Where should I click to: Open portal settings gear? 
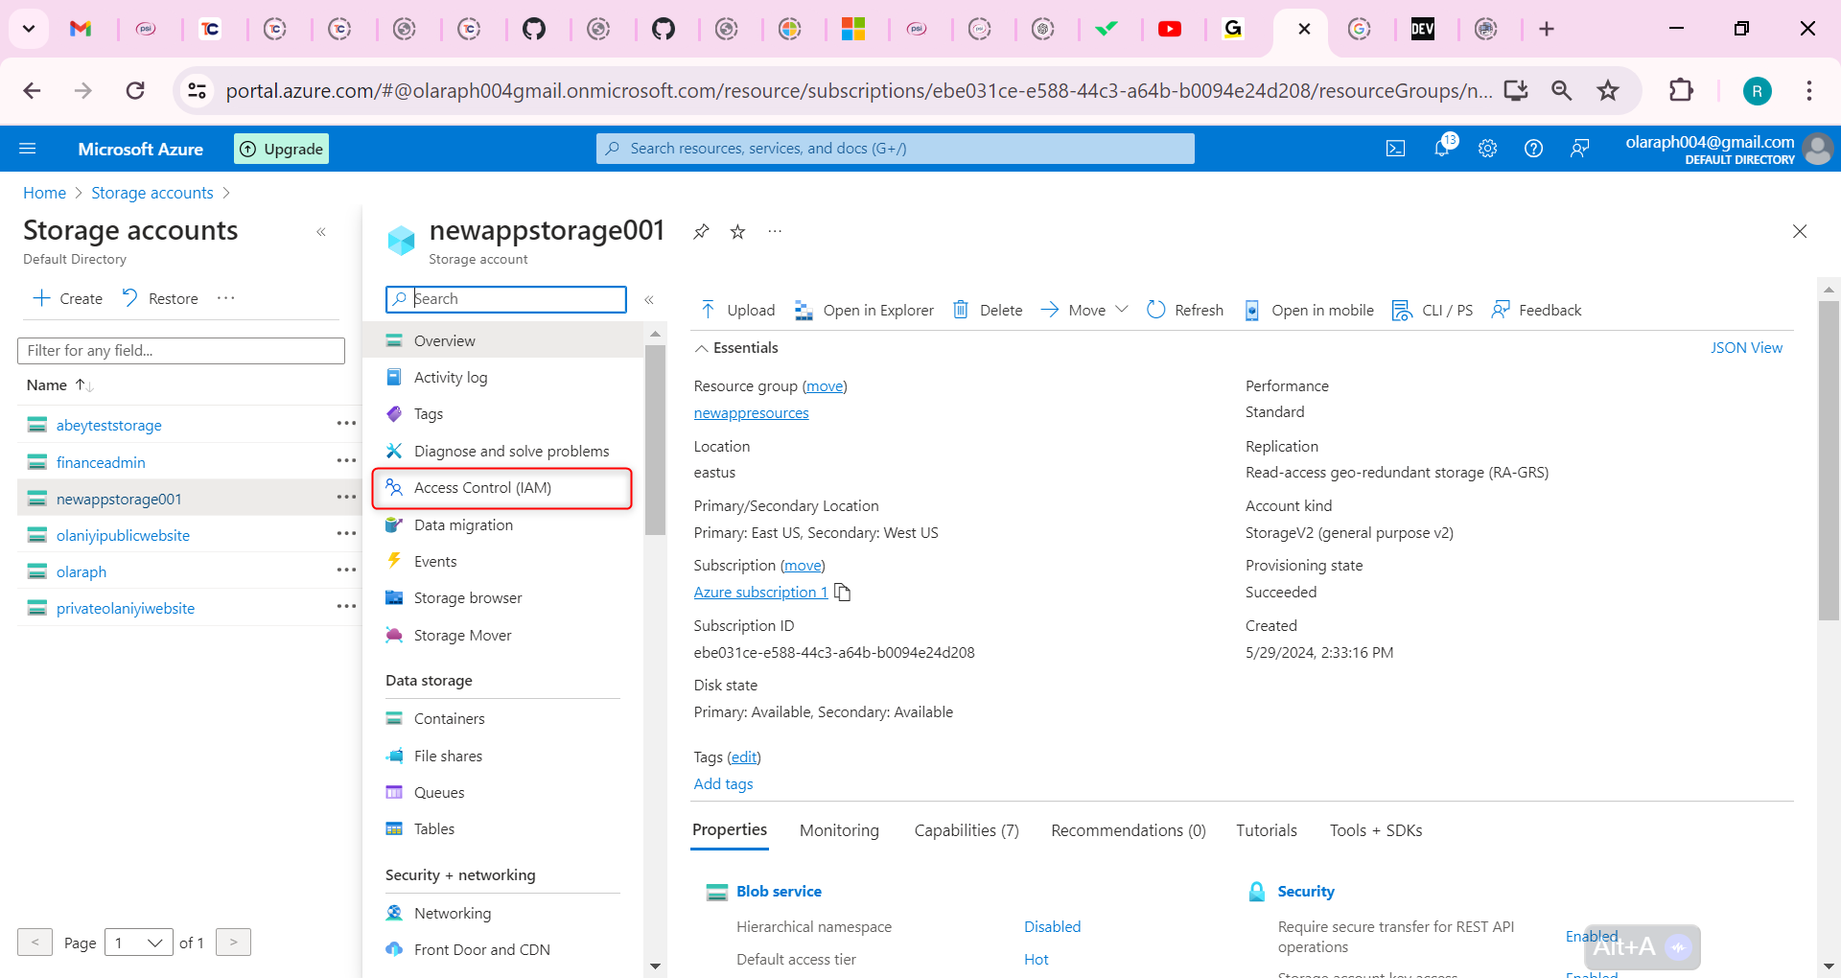1487,149
